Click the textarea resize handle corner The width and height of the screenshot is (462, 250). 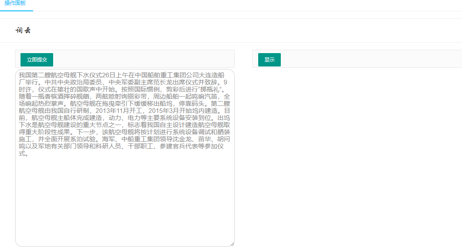233,244
